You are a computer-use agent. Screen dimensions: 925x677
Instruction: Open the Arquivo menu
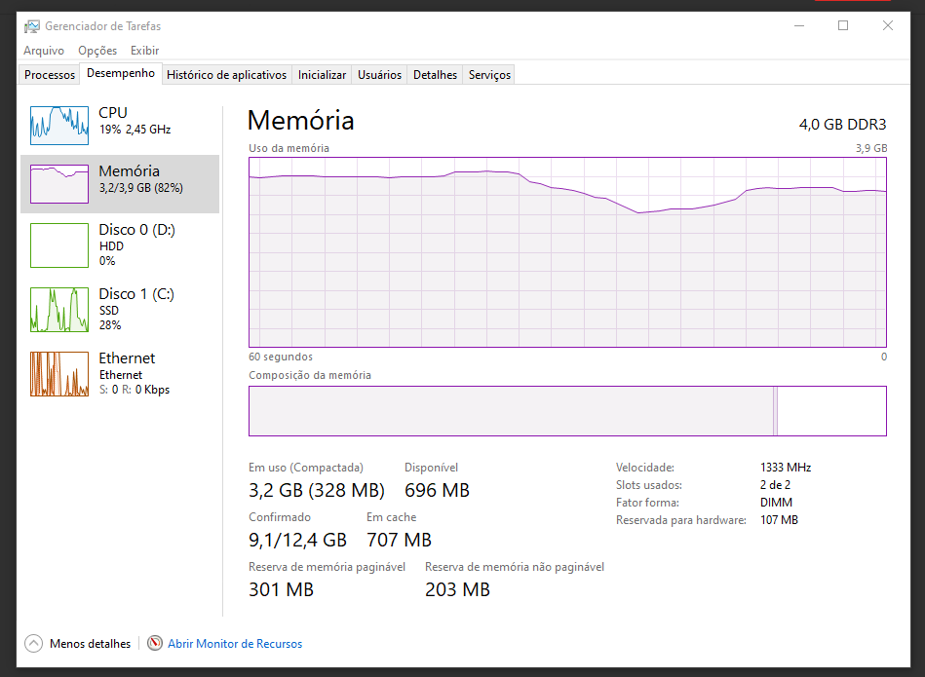[44, 51]
